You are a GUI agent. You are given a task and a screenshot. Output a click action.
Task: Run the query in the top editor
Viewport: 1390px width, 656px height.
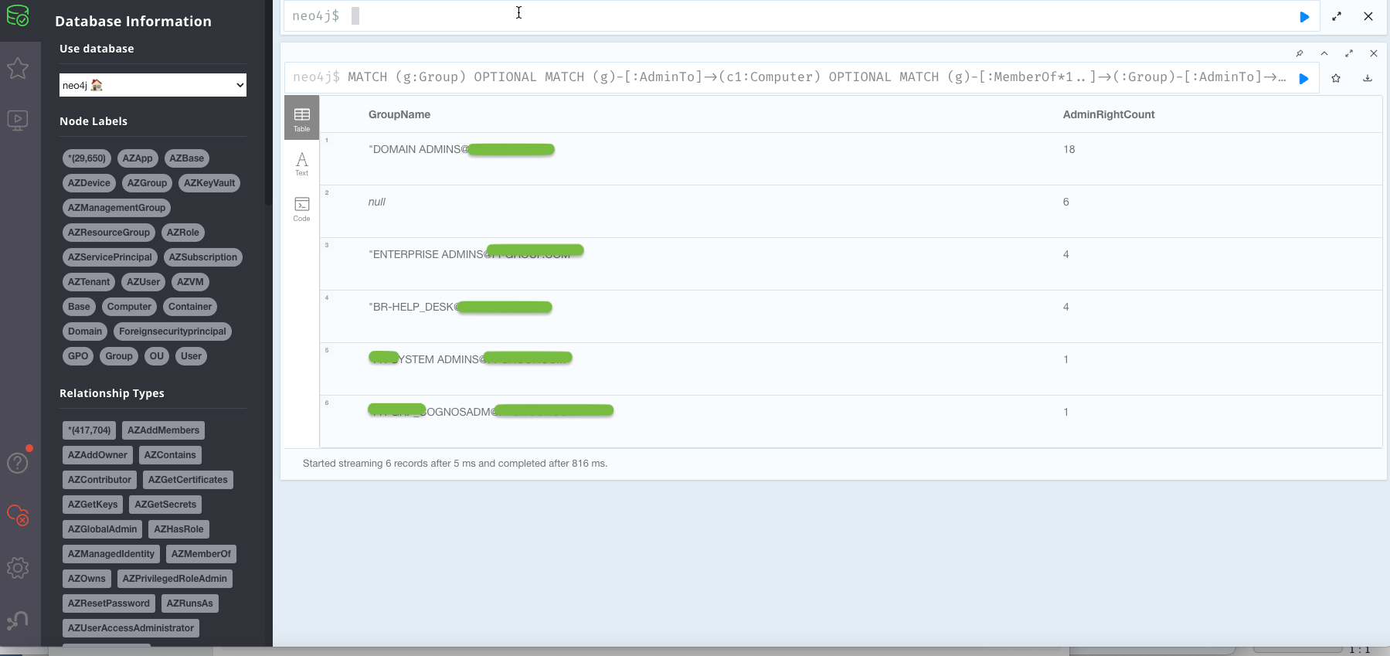click(x=1304, y=16)
